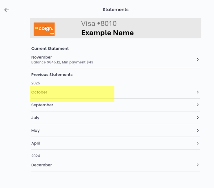This screenshot has width=214, height=188.
Task: Open the September statement
Action: (42, 105)
